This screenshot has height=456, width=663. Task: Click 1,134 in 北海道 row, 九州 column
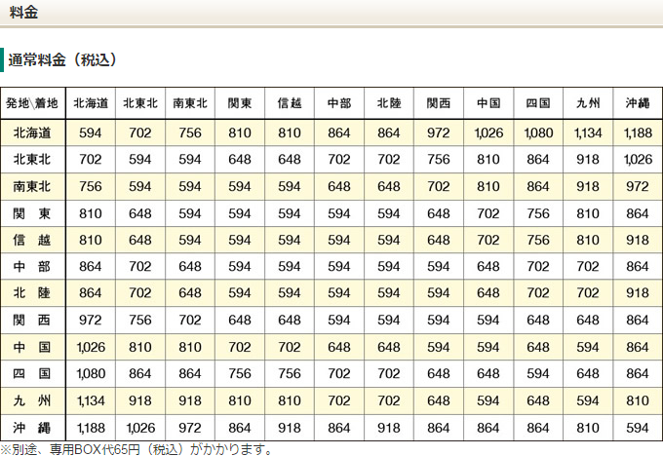(588, 133)
